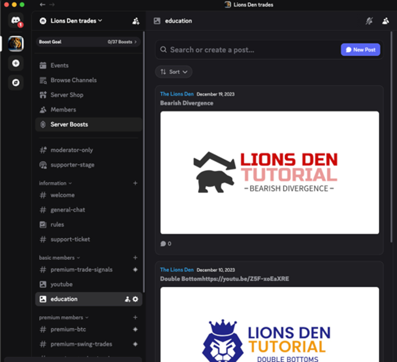Open Events in sidebar

(89, 65)
